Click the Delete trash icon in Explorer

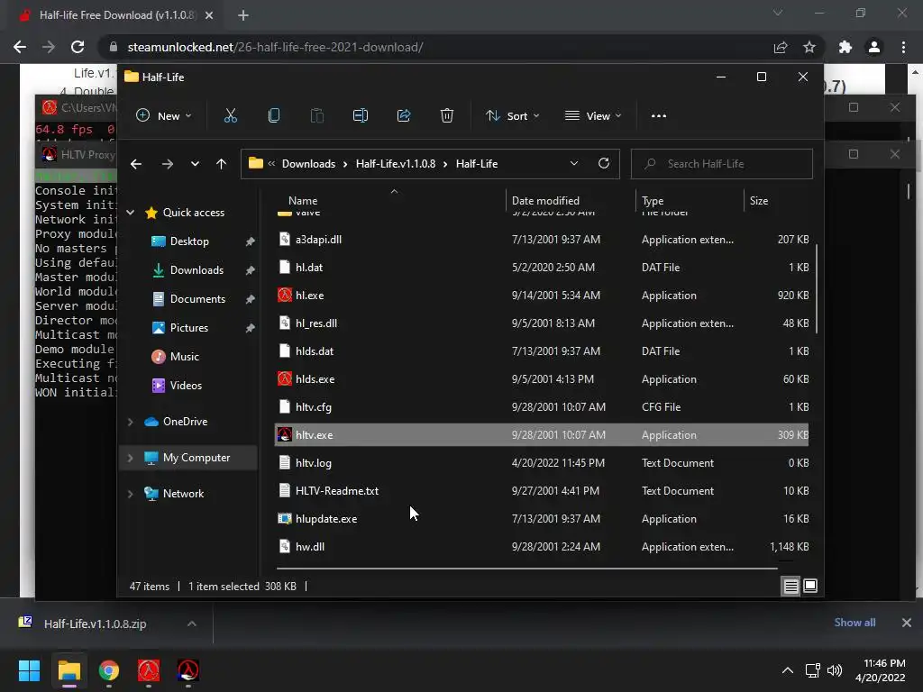(447, 116)
